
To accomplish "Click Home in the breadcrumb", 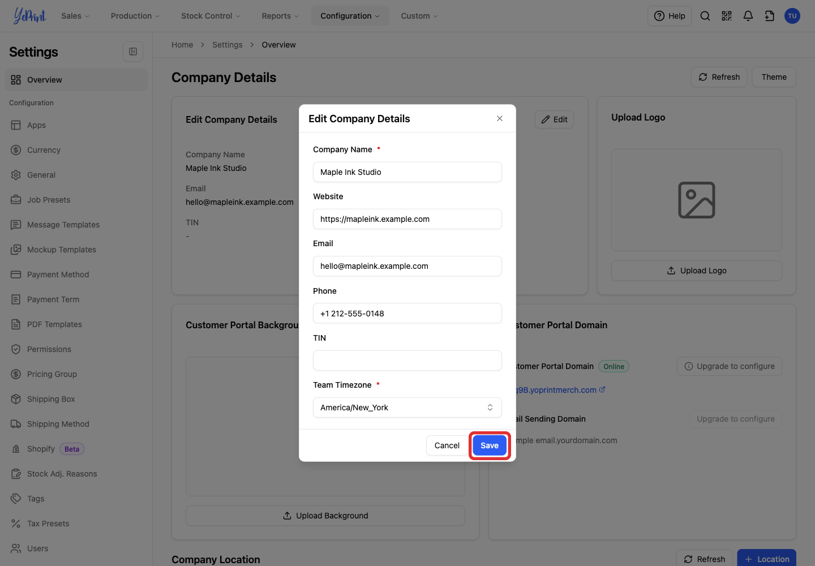I will (182, 45).
